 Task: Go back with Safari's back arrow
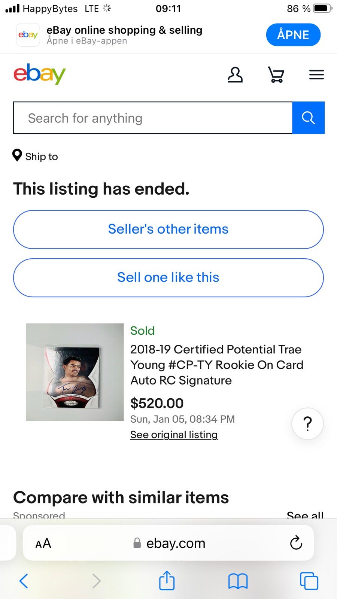24,581
